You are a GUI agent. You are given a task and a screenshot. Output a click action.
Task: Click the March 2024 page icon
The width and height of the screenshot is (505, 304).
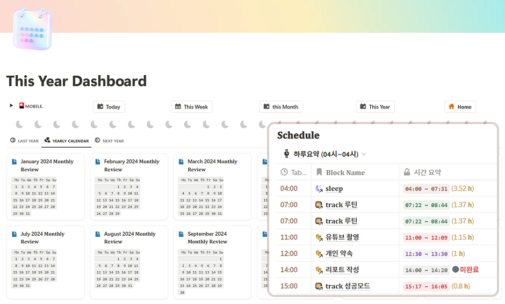pyautogui.click(x=182, y=162)
